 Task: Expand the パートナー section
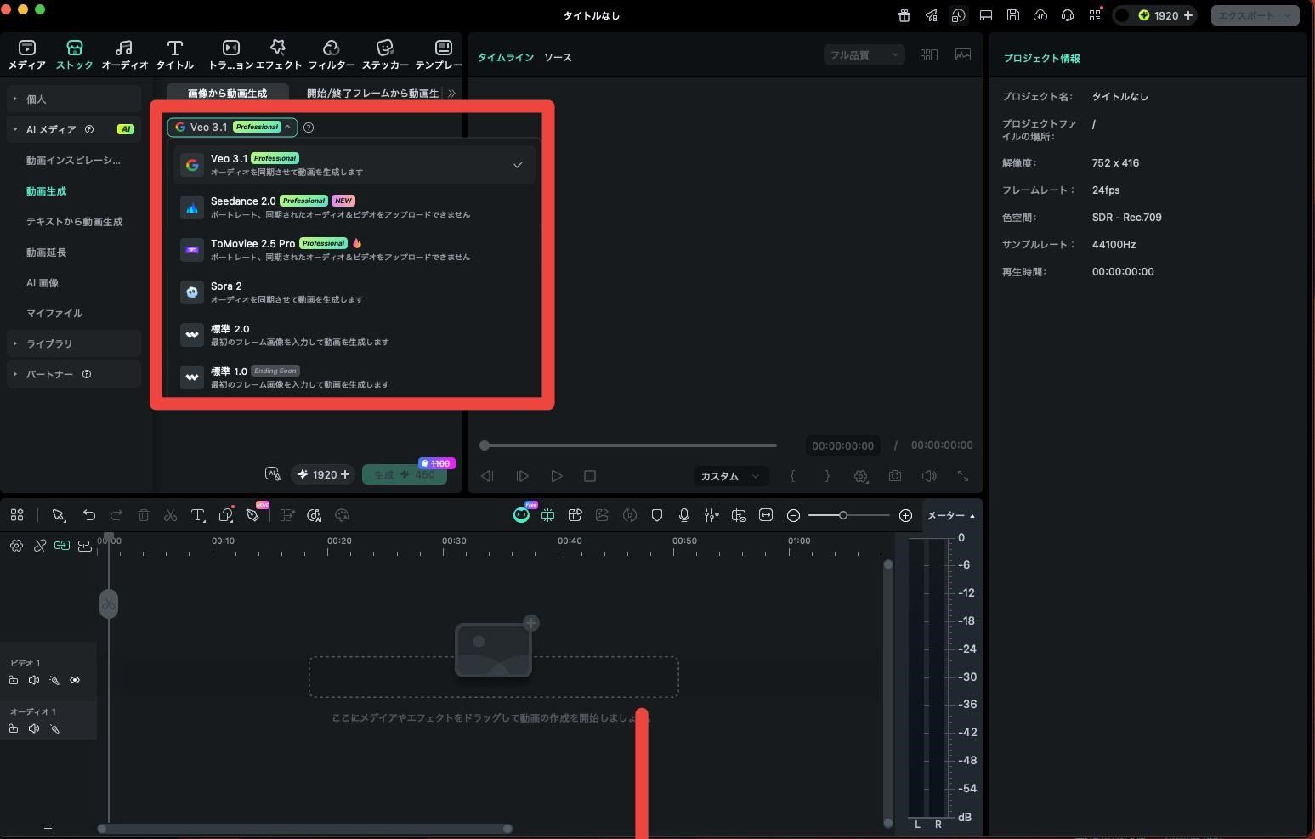[74, 374]
